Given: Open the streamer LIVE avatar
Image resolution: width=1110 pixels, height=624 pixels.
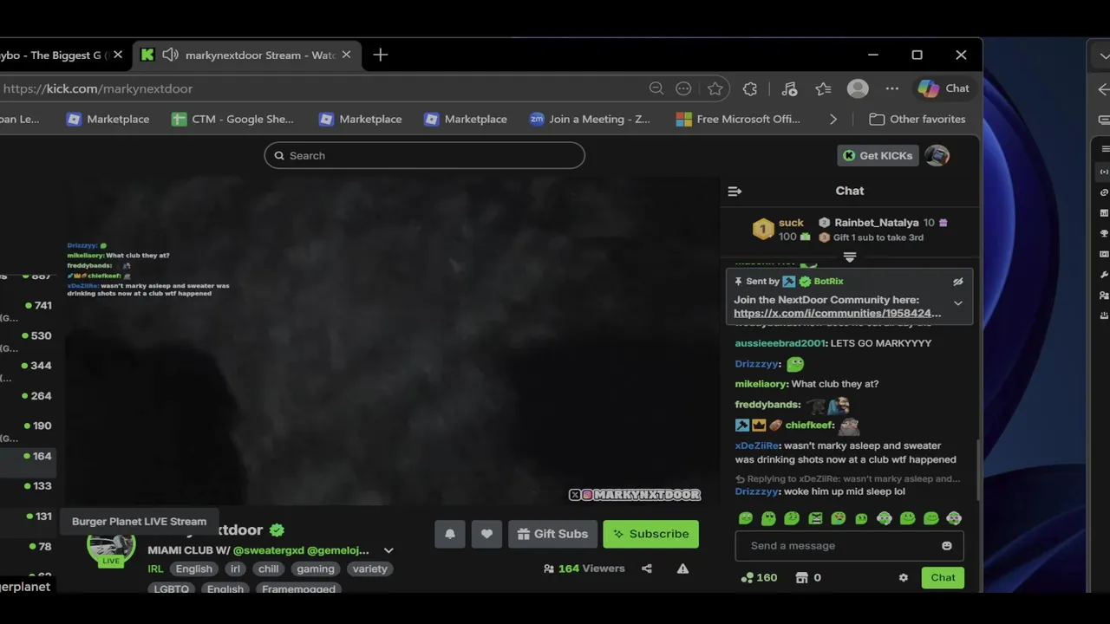Looking at the screenshot, I should click(x=111, y=546).
